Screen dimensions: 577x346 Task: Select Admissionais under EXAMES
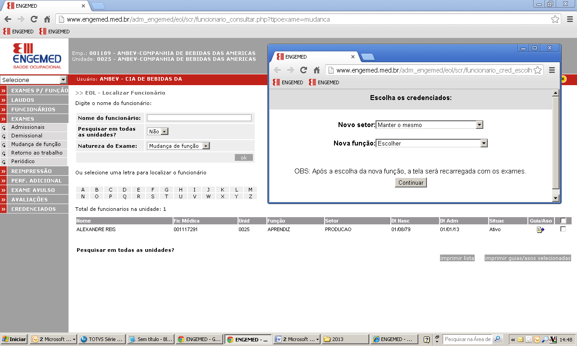pos(28,127)
